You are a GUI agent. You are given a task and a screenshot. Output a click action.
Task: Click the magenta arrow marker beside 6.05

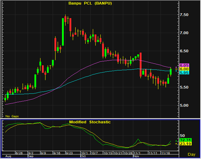[176, 67]
